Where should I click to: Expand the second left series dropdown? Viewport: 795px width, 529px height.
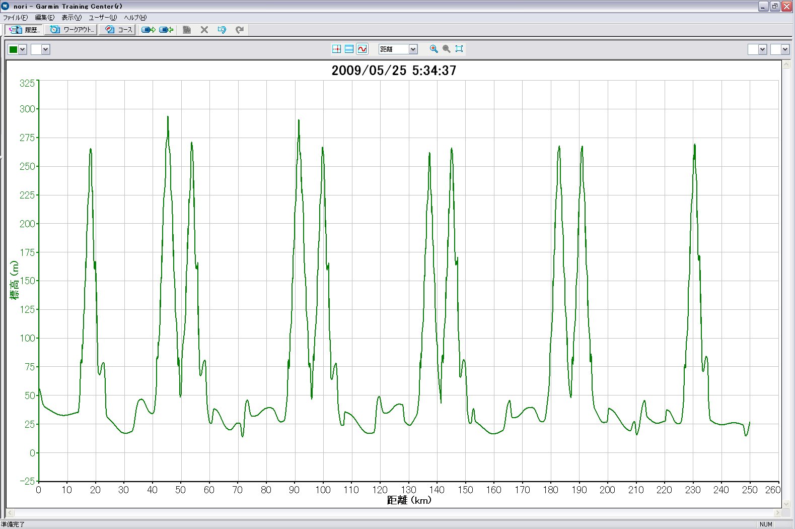coord(46,49)
